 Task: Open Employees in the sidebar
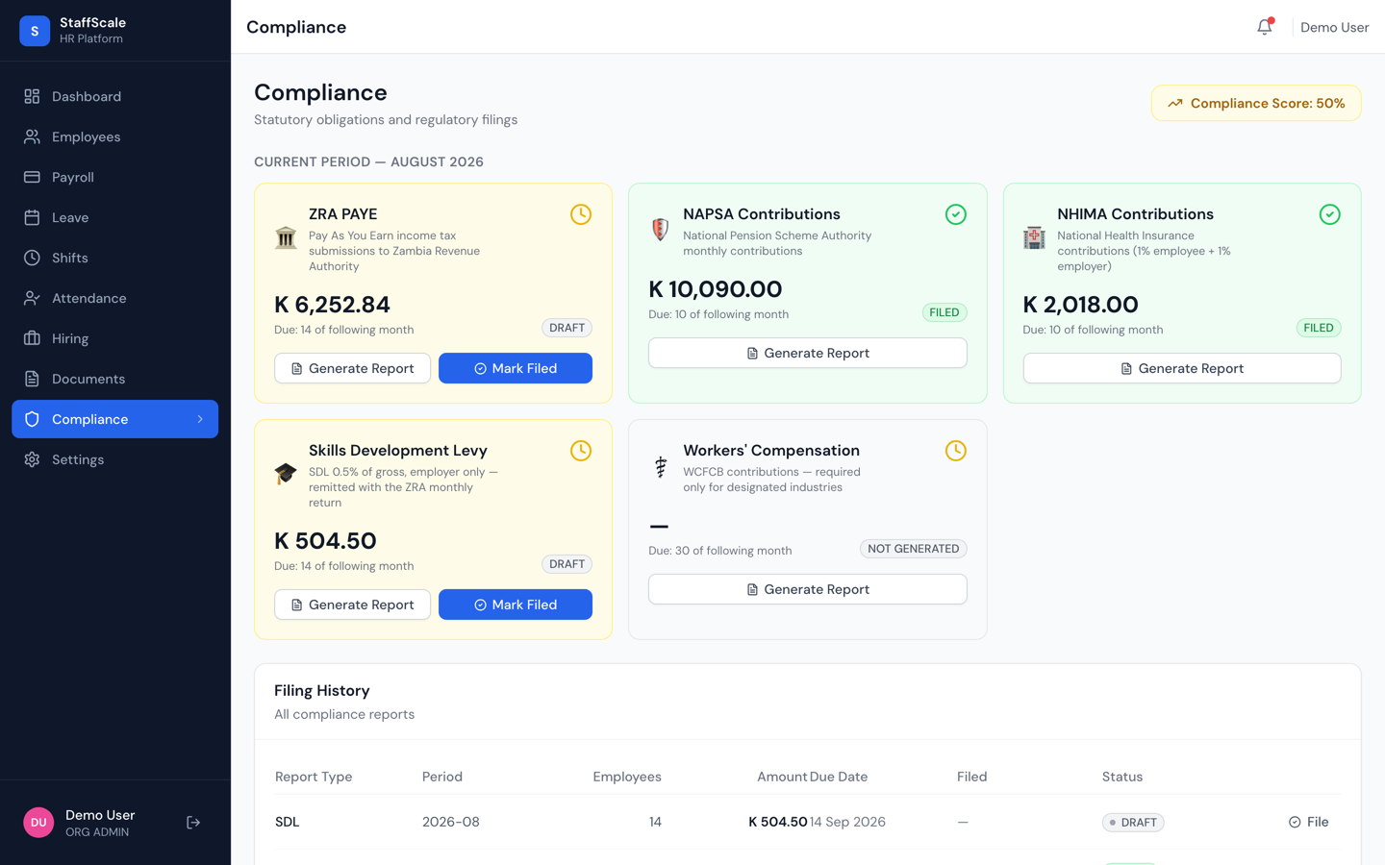click(x=114, y=136)
